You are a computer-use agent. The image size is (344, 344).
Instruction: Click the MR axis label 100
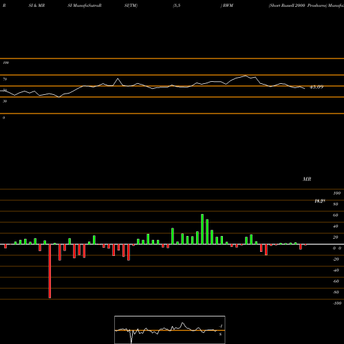(x=337, y=193)
